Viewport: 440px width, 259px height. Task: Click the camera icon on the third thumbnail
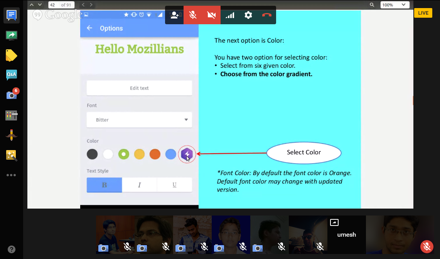coord(180,248)
